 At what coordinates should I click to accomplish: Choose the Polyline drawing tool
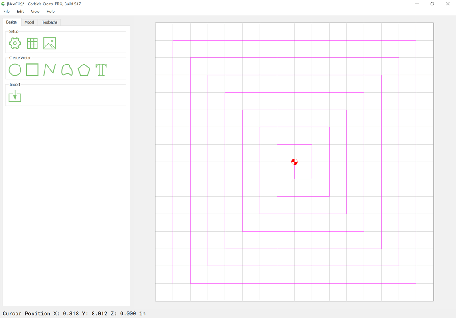(49, 70)
